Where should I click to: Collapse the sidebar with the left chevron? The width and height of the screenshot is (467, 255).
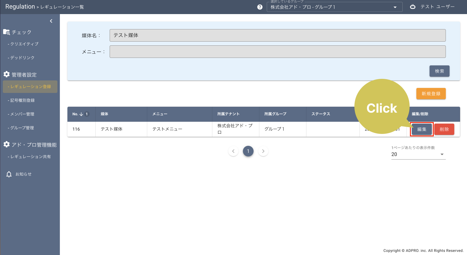51,21
